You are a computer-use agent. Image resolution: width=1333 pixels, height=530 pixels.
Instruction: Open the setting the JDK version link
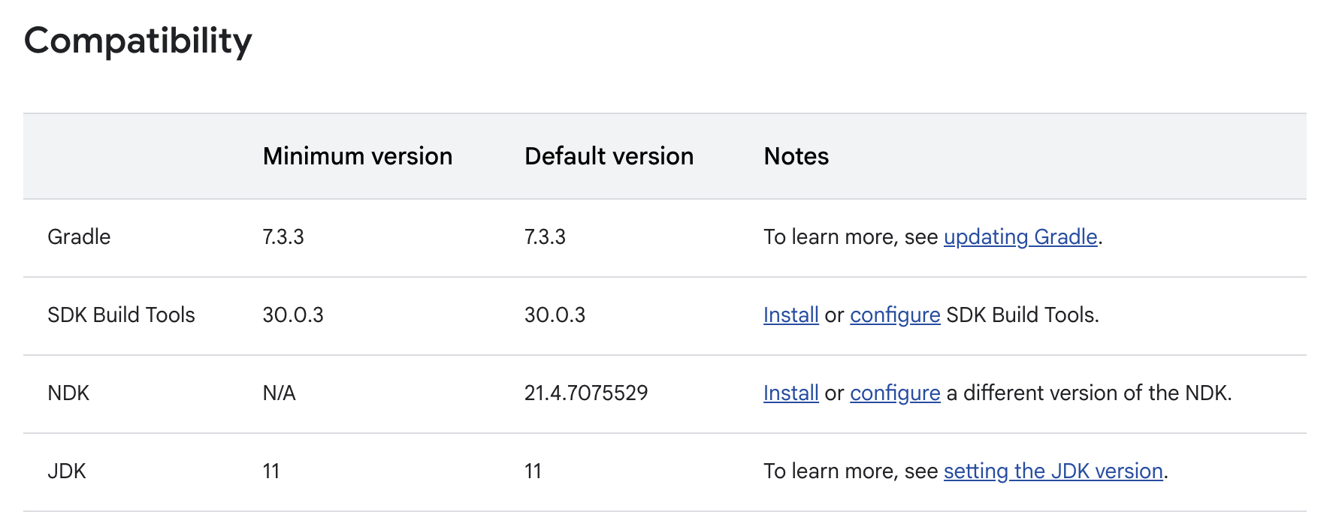point(1053,471)
